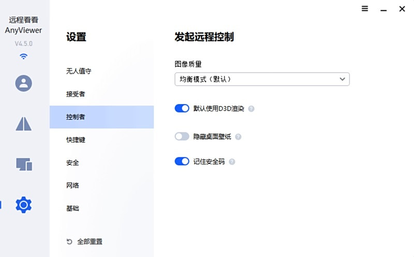
Task: Click help icon next to 记住安全码
Action: point(232,162)
